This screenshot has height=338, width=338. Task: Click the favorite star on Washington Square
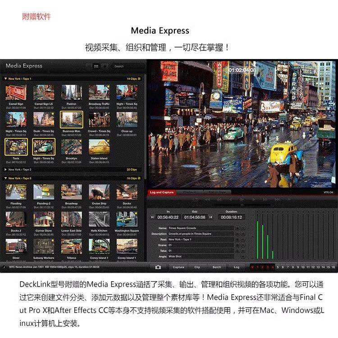click(136, 213)
